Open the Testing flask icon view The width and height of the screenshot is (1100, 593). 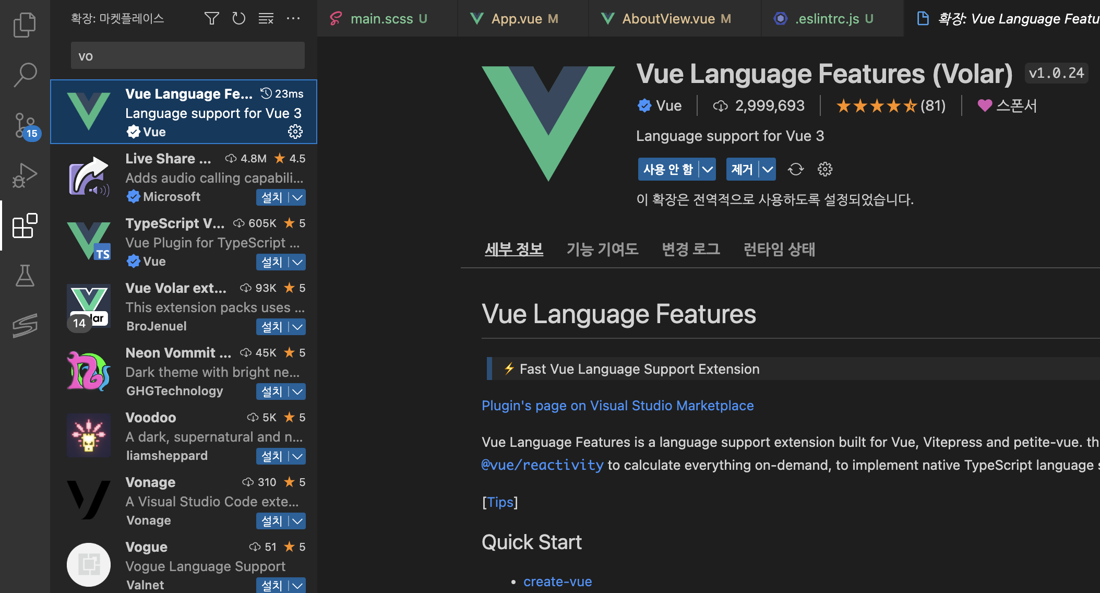(25, 276)
